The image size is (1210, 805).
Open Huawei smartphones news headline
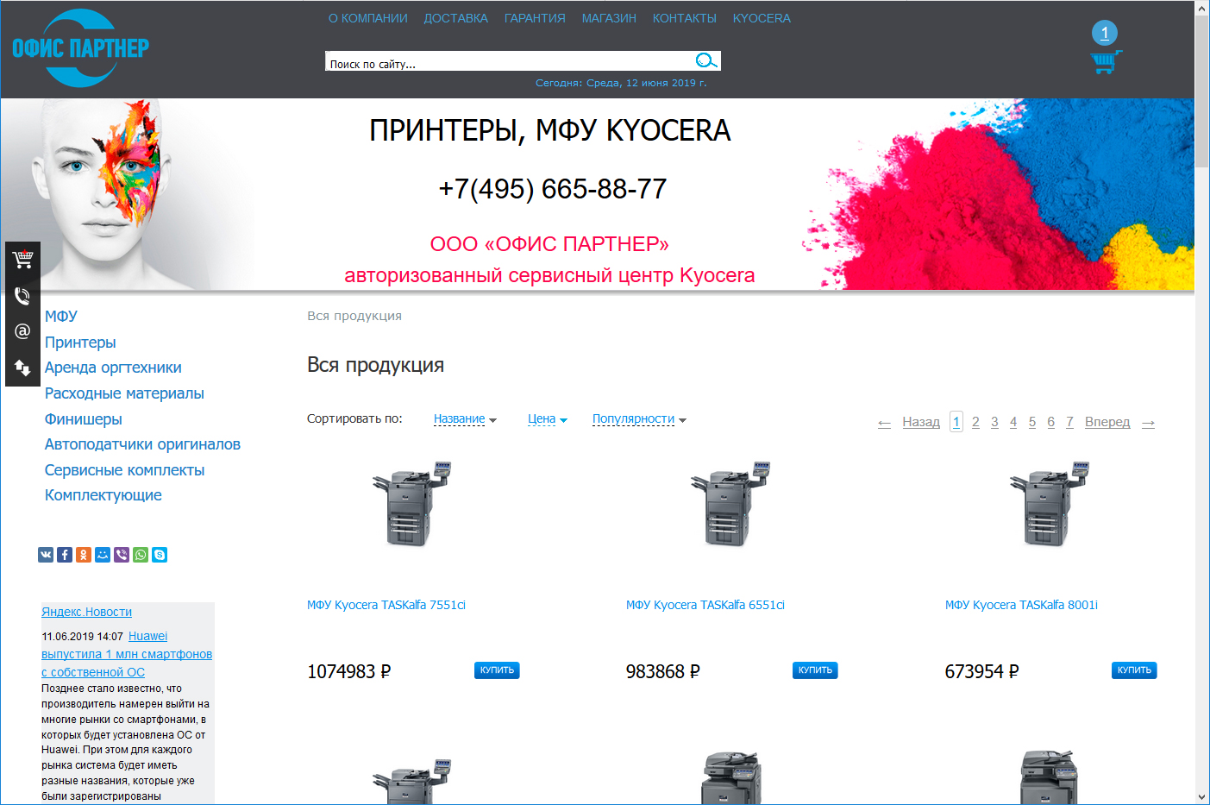pos(127,654)
